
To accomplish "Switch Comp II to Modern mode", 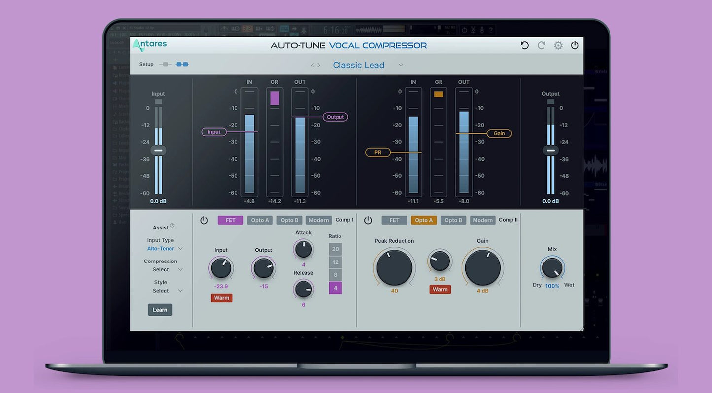I will [x=482, y=220].
